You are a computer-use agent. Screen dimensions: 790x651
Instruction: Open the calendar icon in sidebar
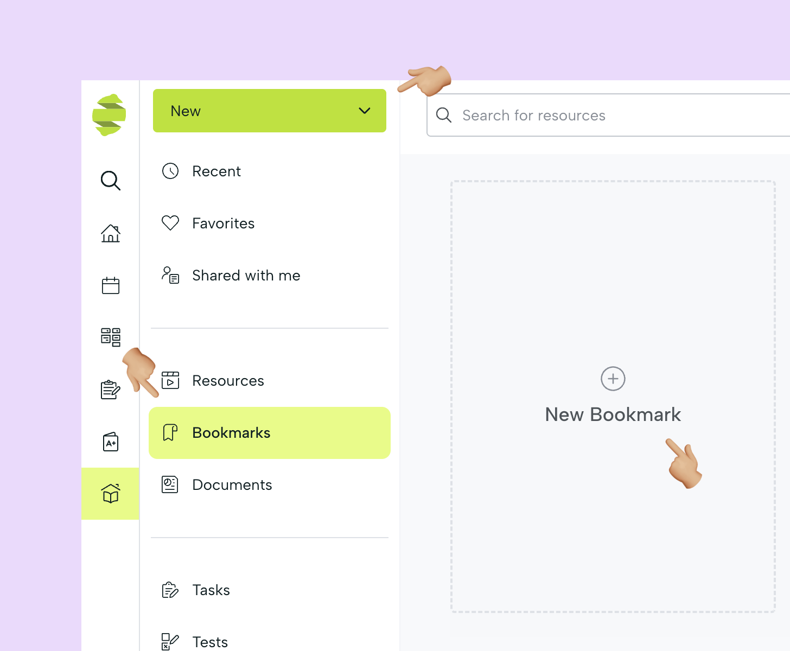pos(111,285)
